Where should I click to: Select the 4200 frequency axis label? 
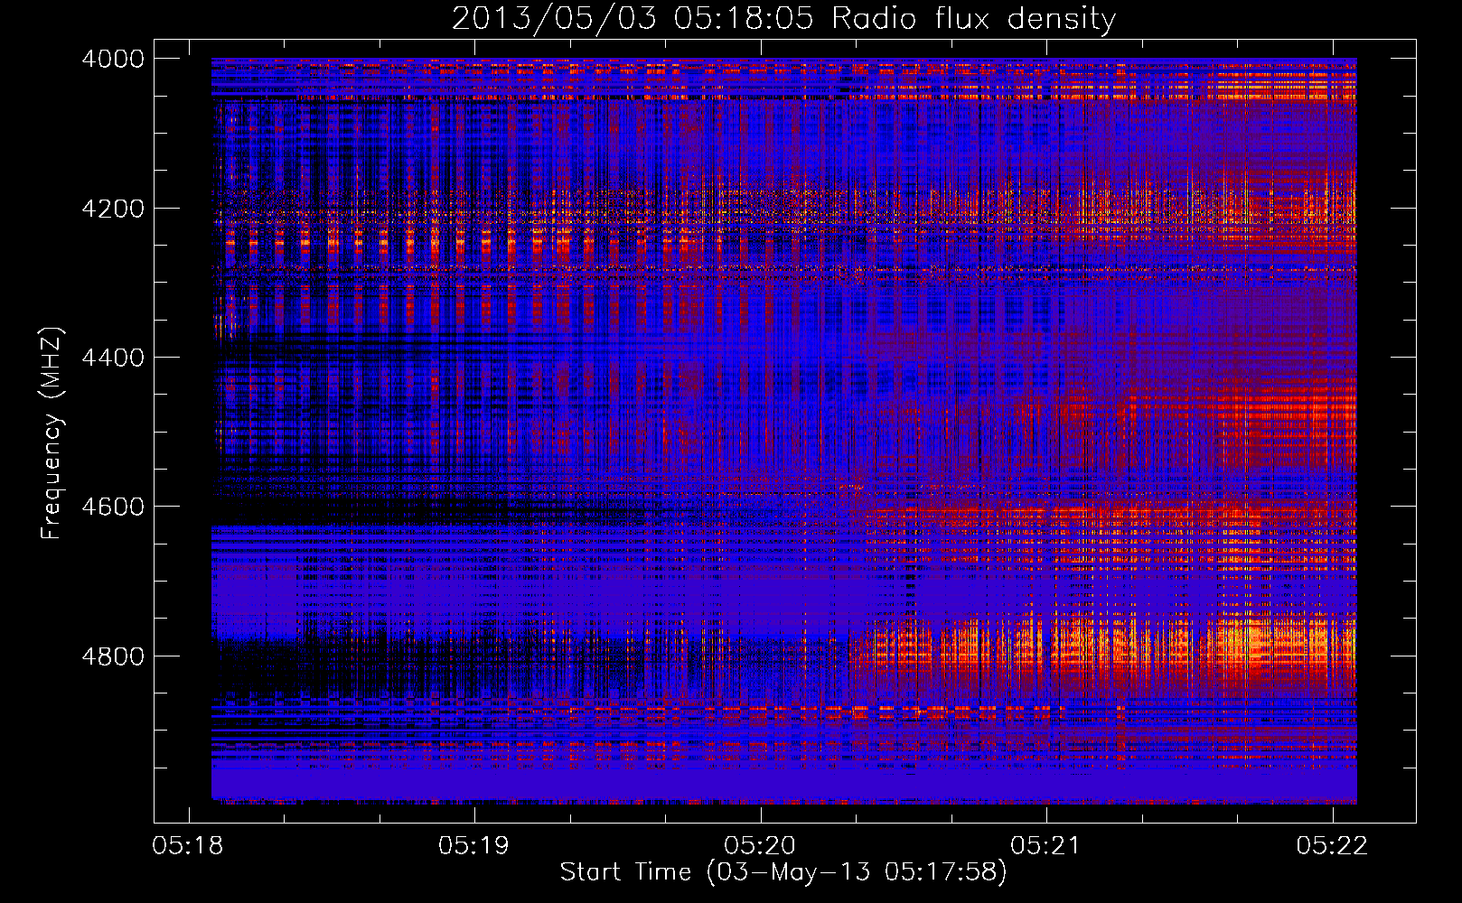pos(113,209)
